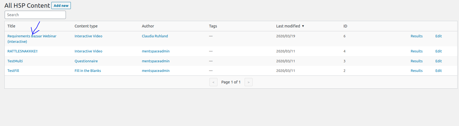The width and height of the screenshot is (459, 126).
Task: Open the RATTLESNAKKKE!! content title
Action: (23, 51)
